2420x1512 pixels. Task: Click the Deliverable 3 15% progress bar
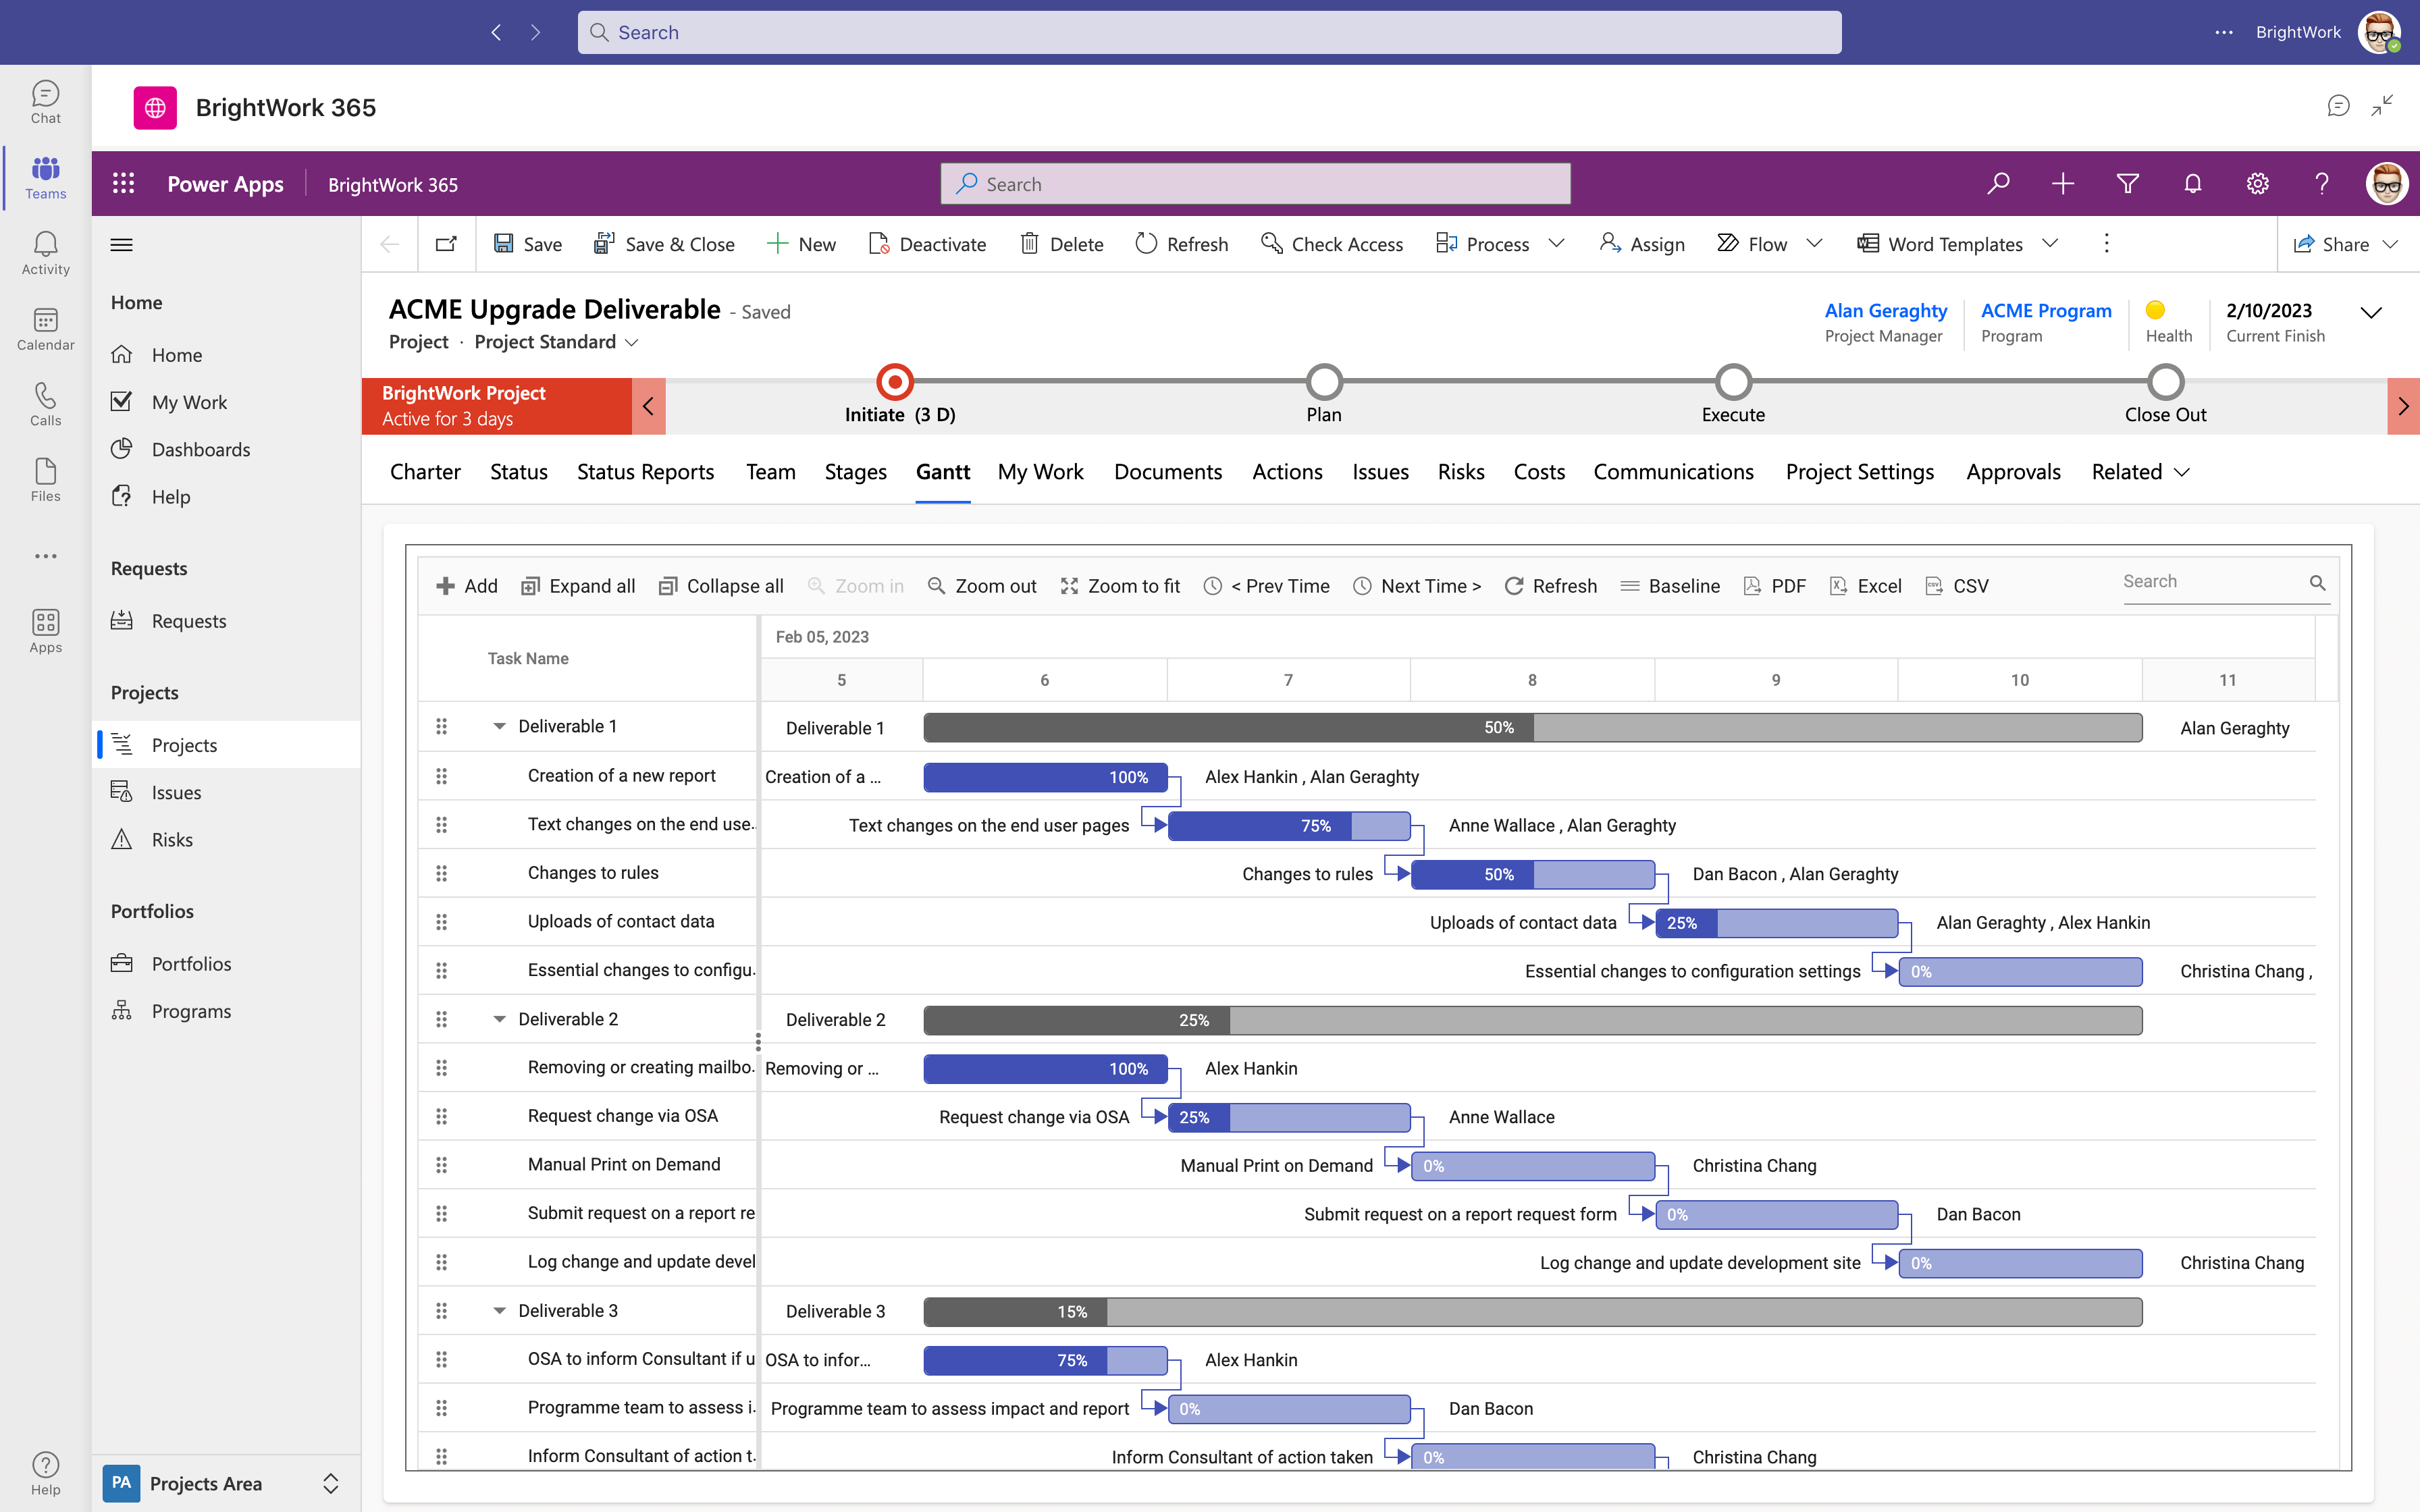tap(1532, 1312)
